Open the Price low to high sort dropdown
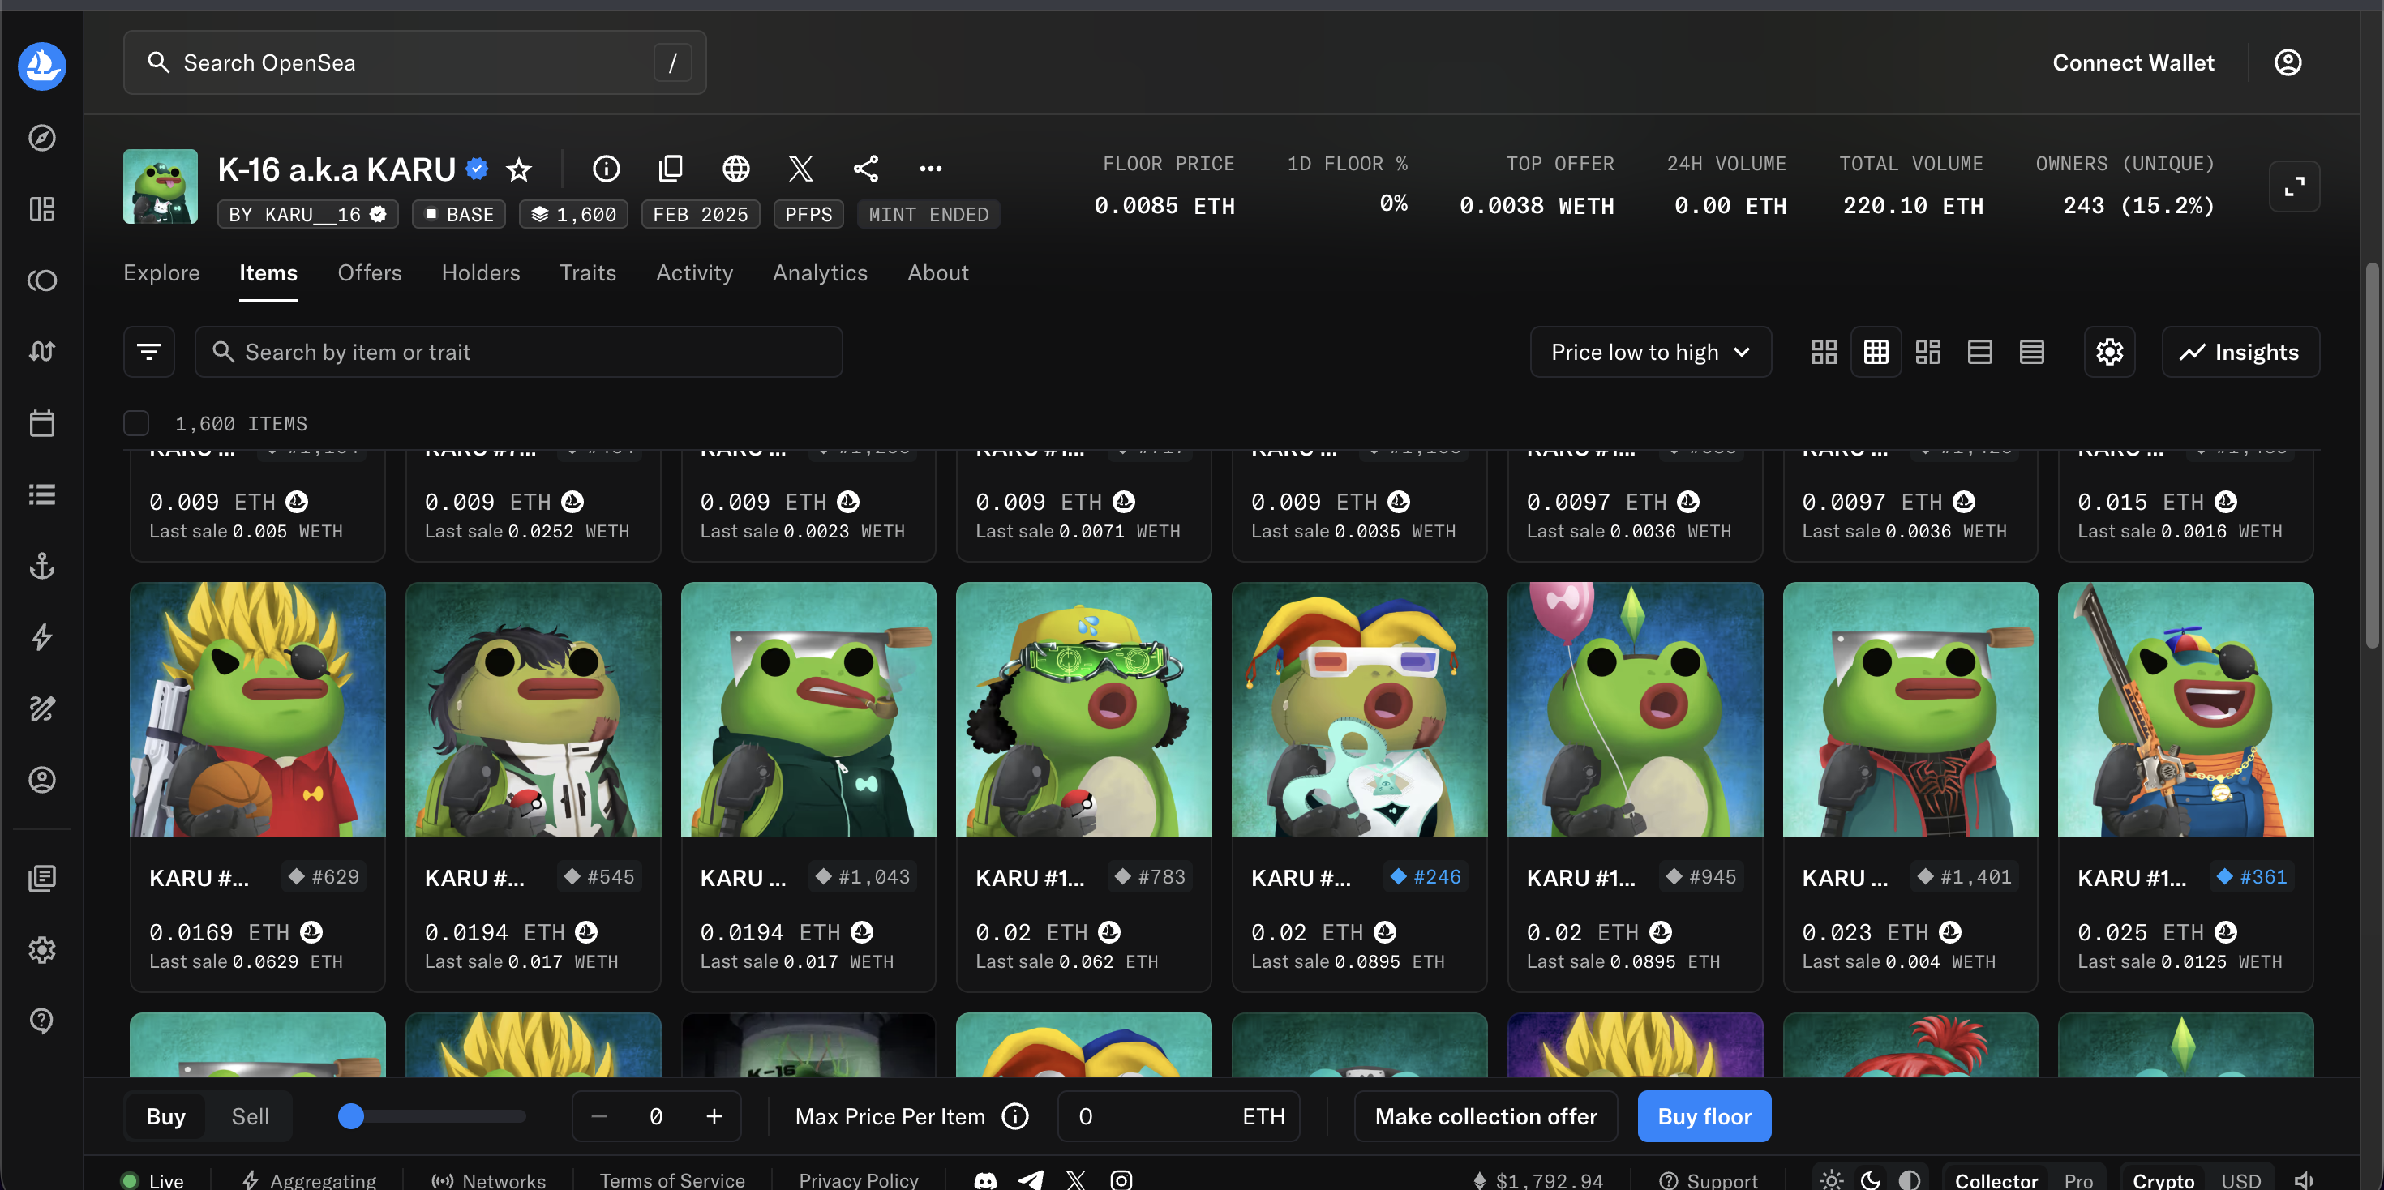2384x1190 pixels. click(x=1650, y=352)
